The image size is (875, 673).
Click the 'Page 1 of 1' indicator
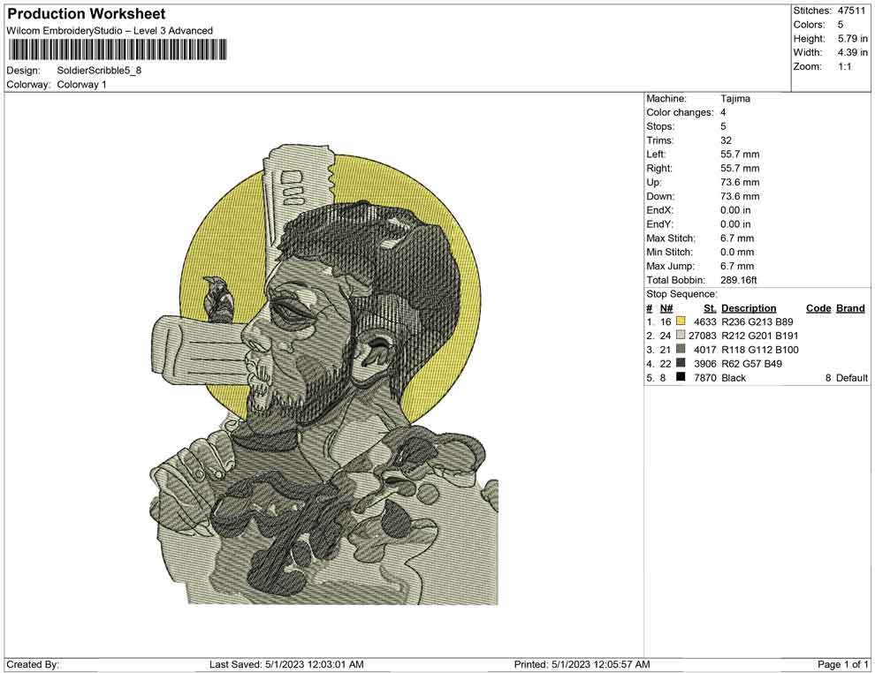pyautogui.click(x=842, y=664)
